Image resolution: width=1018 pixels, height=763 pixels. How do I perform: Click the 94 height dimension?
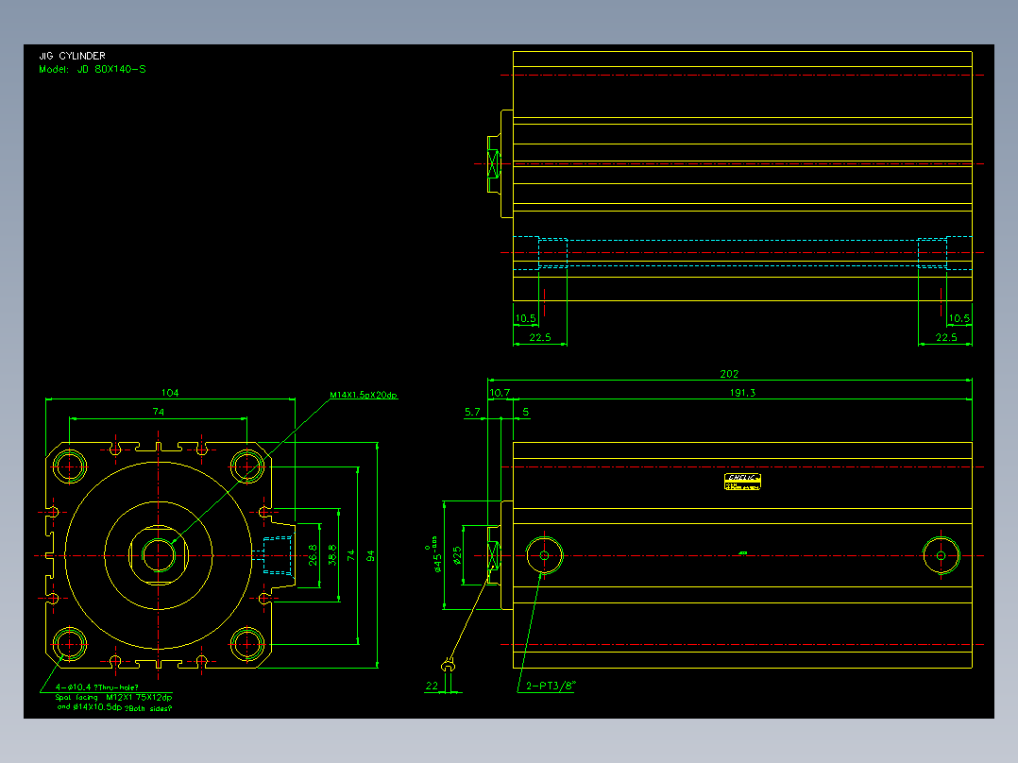click(x=370, y=556)
